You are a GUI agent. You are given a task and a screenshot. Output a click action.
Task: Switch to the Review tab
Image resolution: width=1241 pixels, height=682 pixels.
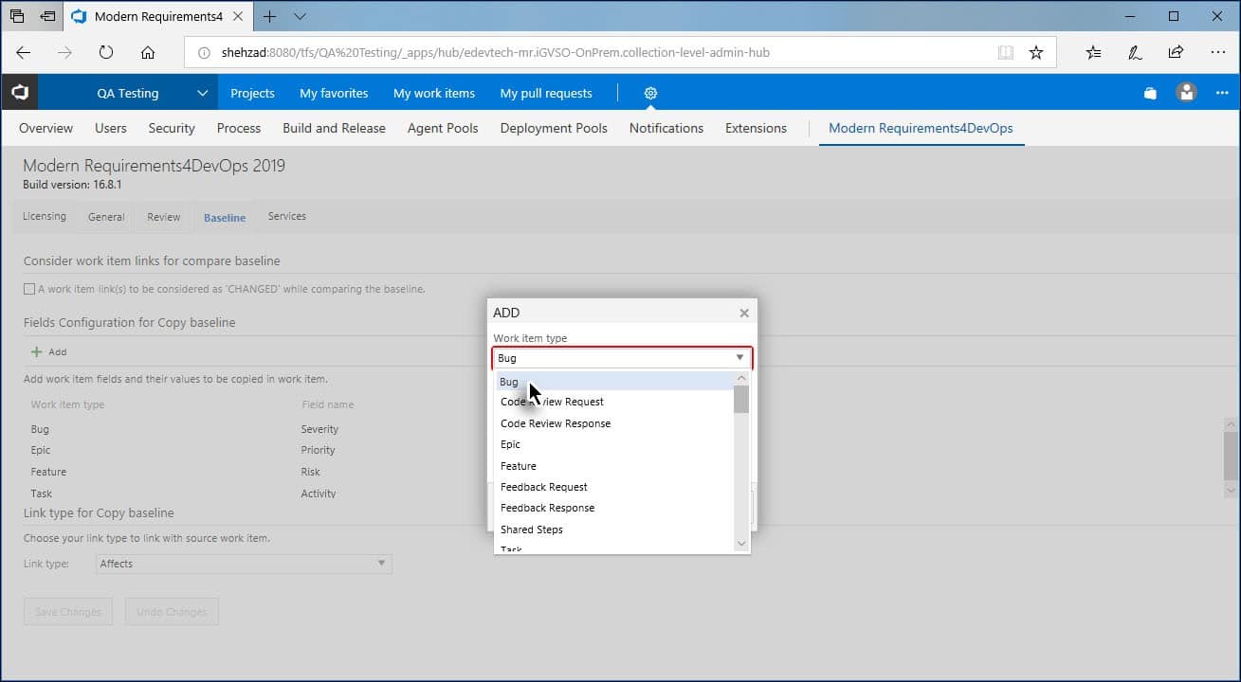click(163, 217)
